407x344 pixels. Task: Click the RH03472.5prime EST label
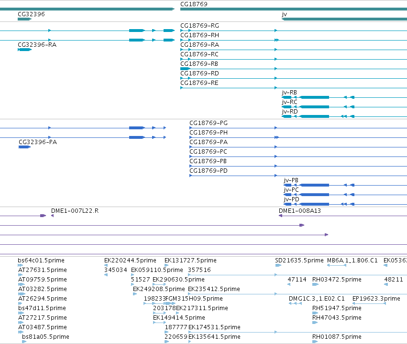[x=337, y=280]
